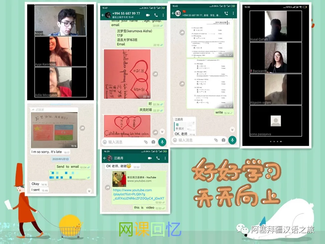Open the three-dot menu in the 15:47 chat
The image size is (325, 244).
pos(163,15)
